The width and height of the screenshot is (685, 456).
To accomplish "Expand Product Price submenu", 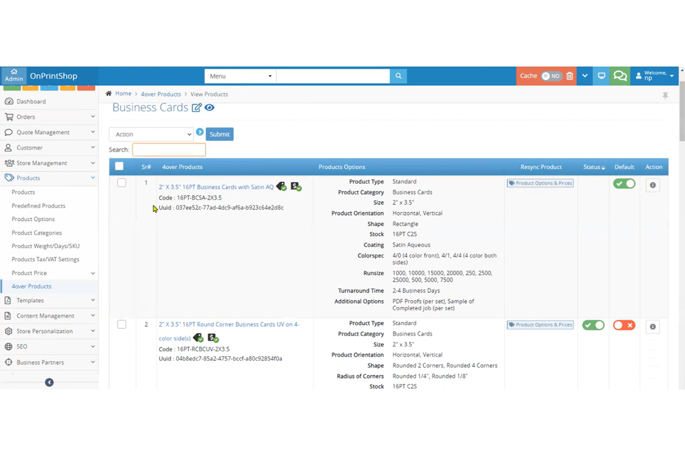I will click(49, 273).
